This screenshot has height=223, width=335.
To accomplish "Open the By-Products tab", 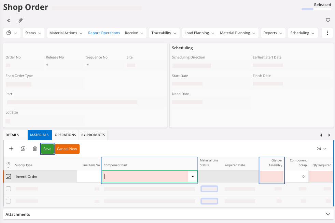I will point(93,135).
